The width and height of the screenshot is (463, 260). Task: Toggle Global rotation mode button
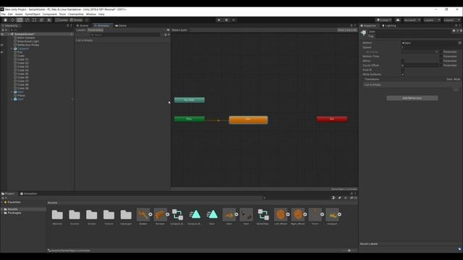pyautogui.click(x=77, y=20)
